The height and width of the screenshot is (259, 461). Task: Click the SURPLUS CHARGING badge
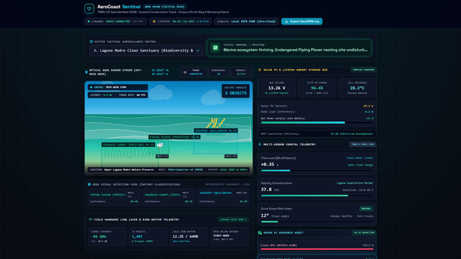(x=363, y=70)
